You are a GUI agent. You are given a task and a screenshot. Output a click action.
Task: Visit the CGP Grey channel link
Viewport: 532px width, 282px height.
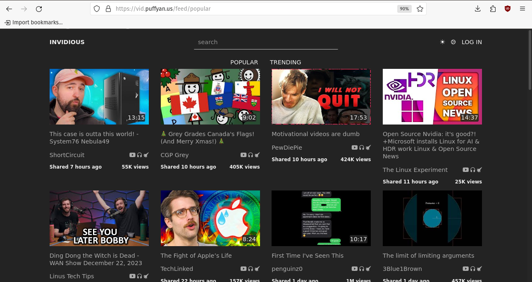(174, 155)
